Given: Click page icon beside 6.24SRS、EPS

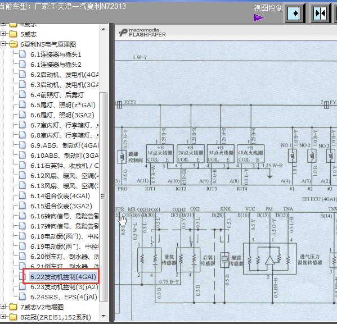Looking at the screenshot, I should [22, 296].
